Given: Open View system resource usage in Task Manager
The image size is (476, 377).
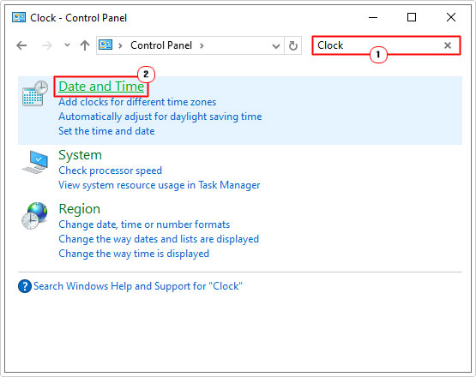Looking at the screenshot, I should pyautogui.click(x=160, y=185).
